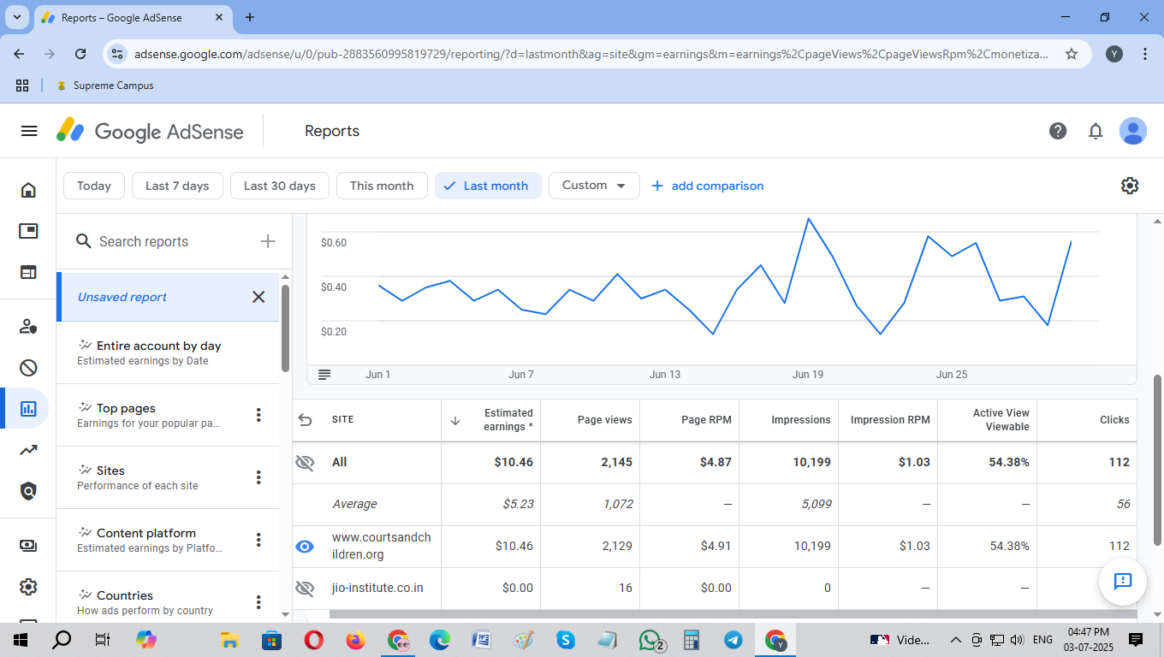Image resolution: width=1164 pixels, height=657 pixels.
Task: Select the Last 30 days chip
Action: (x=280, y=186)
